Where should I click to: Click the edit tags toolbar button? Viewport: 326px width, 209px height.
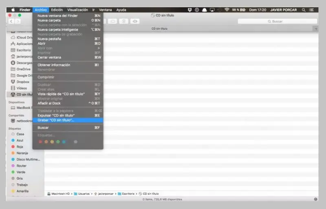tap(112, 21)
